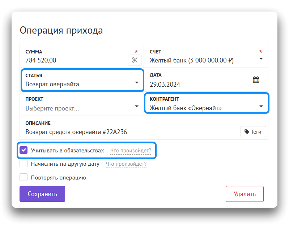Uncheck Учитывать в обязательствах checkbox
The image size is (289, 225).
24,150
